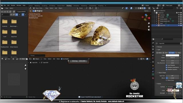183x103 pixels.
Task: Collapse the Beam Shape panel
Action: pyautogui.click(x=162, y=72)
